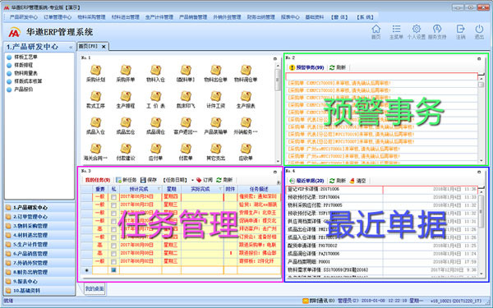The image size is (493, 308).
Task: Click 保存 in the task toolbar
Action: pos(149,180)
